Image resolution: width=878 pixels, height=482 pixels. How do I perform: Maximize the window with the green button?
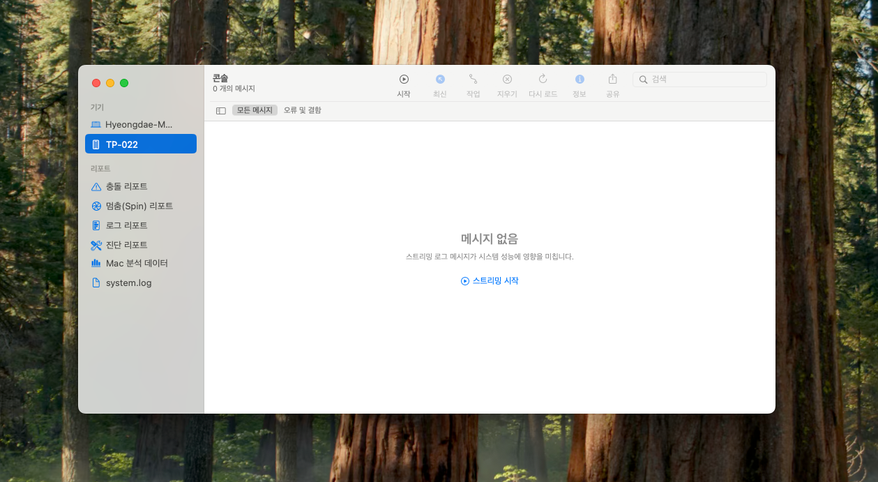(124, 83)
